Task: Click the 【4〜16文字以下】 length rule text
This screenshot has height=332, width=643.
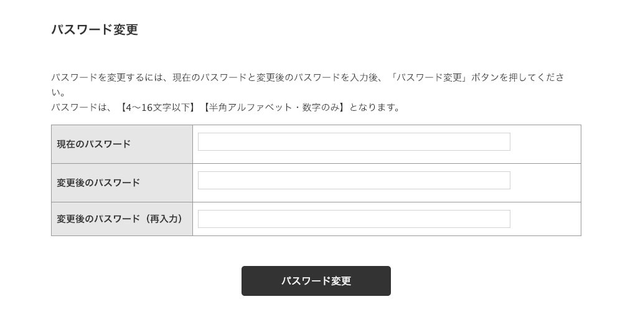Action: pyautogui.click(x=156, y=107)
